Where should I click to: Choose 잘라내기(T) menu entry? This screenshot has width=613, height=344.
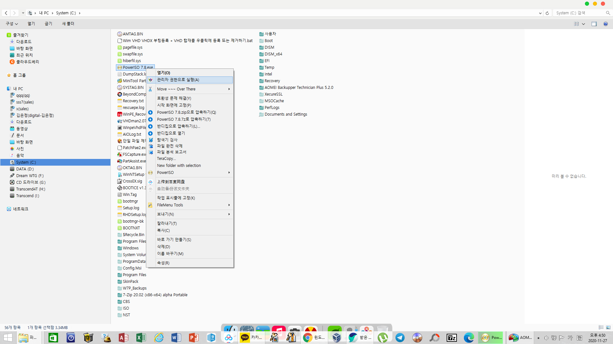[x=190, y=224]
